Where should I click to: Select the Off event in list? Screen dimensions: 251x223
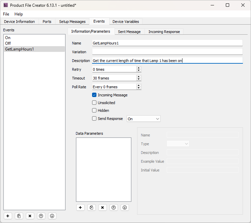click(8, 43)
